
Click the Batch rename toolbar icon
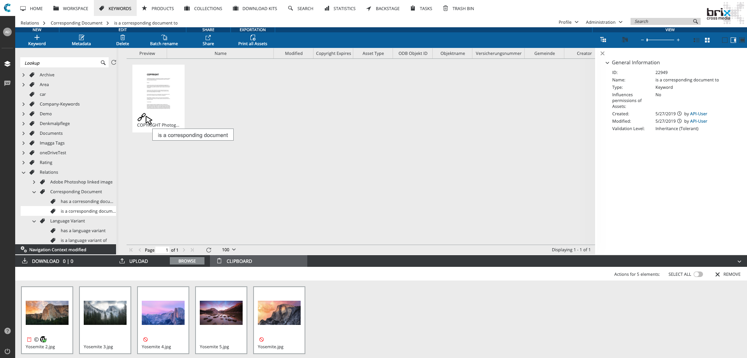point(164,38)
